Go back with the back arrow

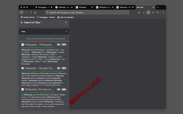21,12
